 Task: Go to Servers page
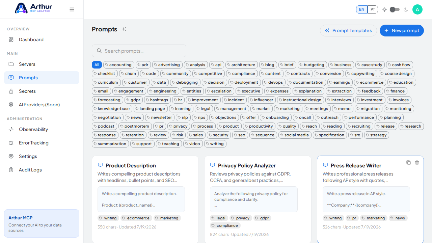(42, 64)
